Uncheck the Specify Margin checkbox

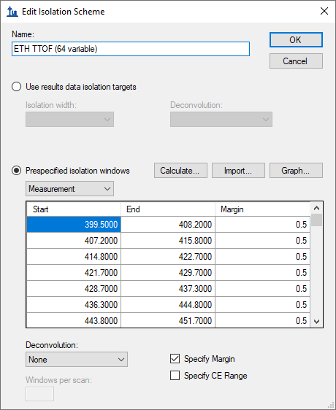coord(175,359)
